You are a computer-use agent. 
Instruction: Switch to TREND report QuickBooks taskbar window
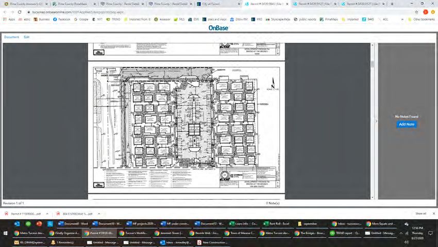click(x=345, y=233)
